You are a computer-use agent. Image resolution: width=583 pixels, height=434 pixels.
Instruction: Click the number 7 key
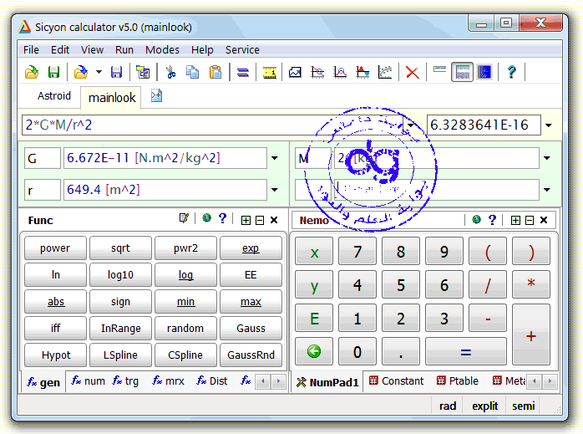(357, 251)
